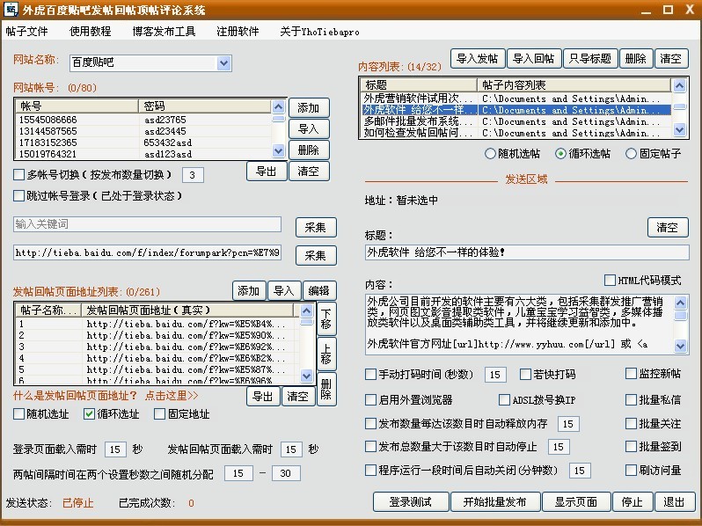Click the forumpark URL input field

click(x=147, y=252)
